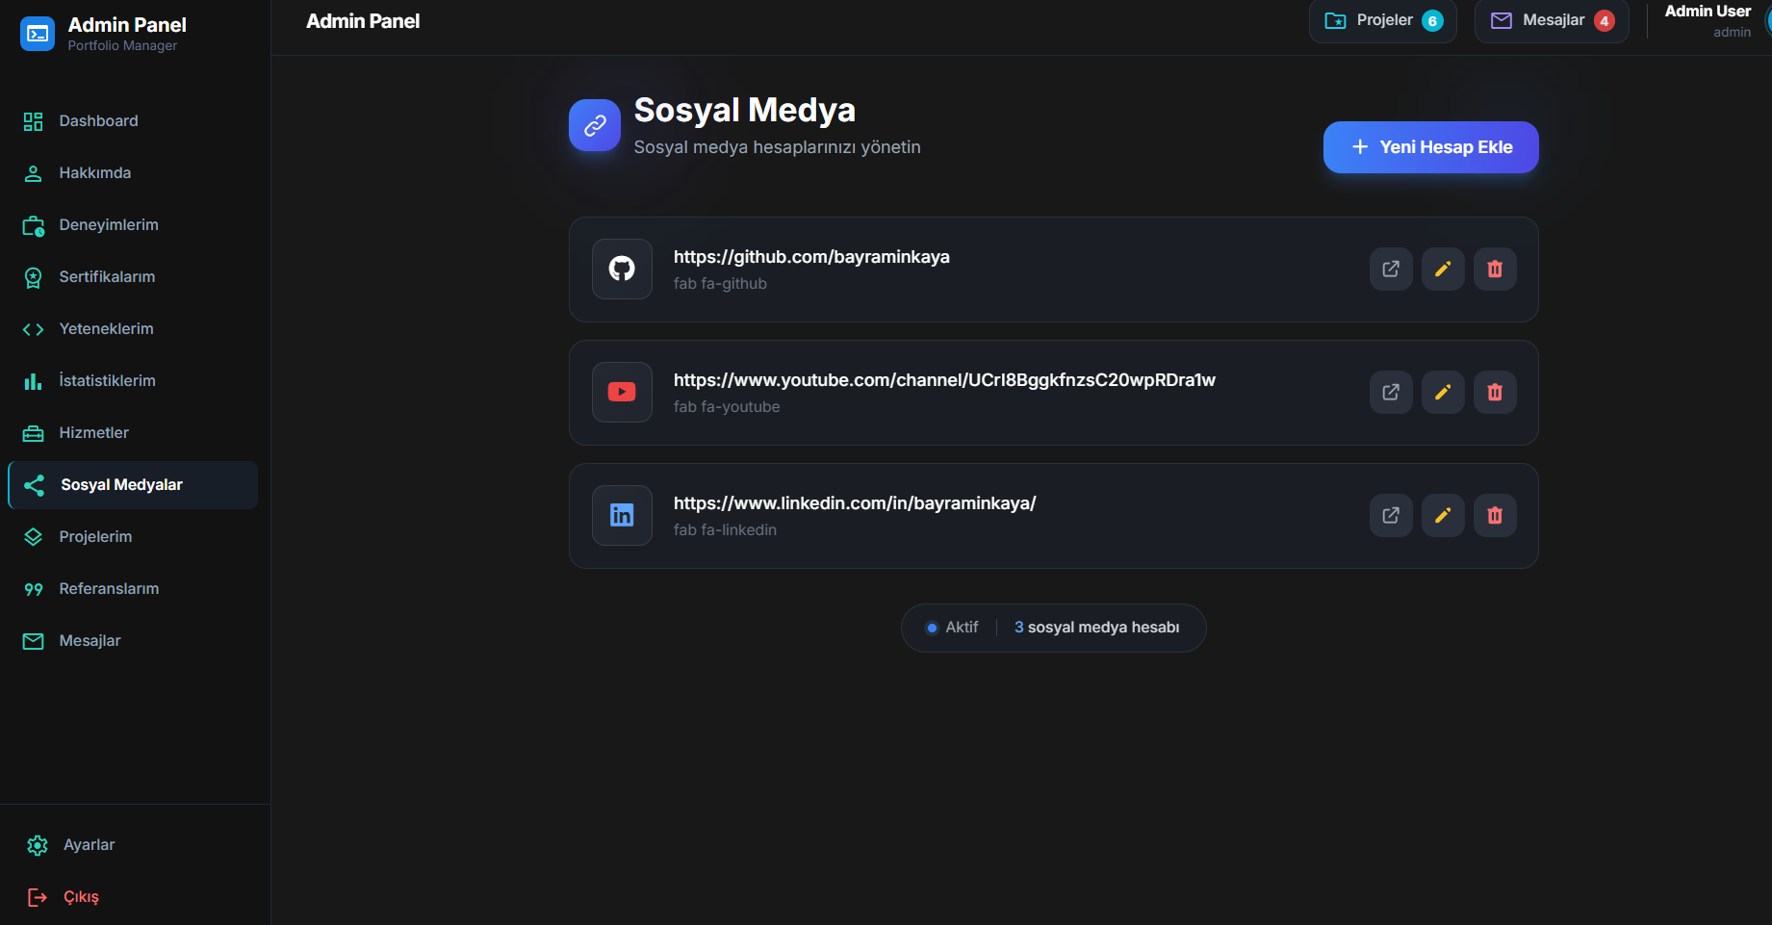This screenshot has height=925, width=1772.
Task: Click the Aktif status indicator
Action: coord(952,628)
